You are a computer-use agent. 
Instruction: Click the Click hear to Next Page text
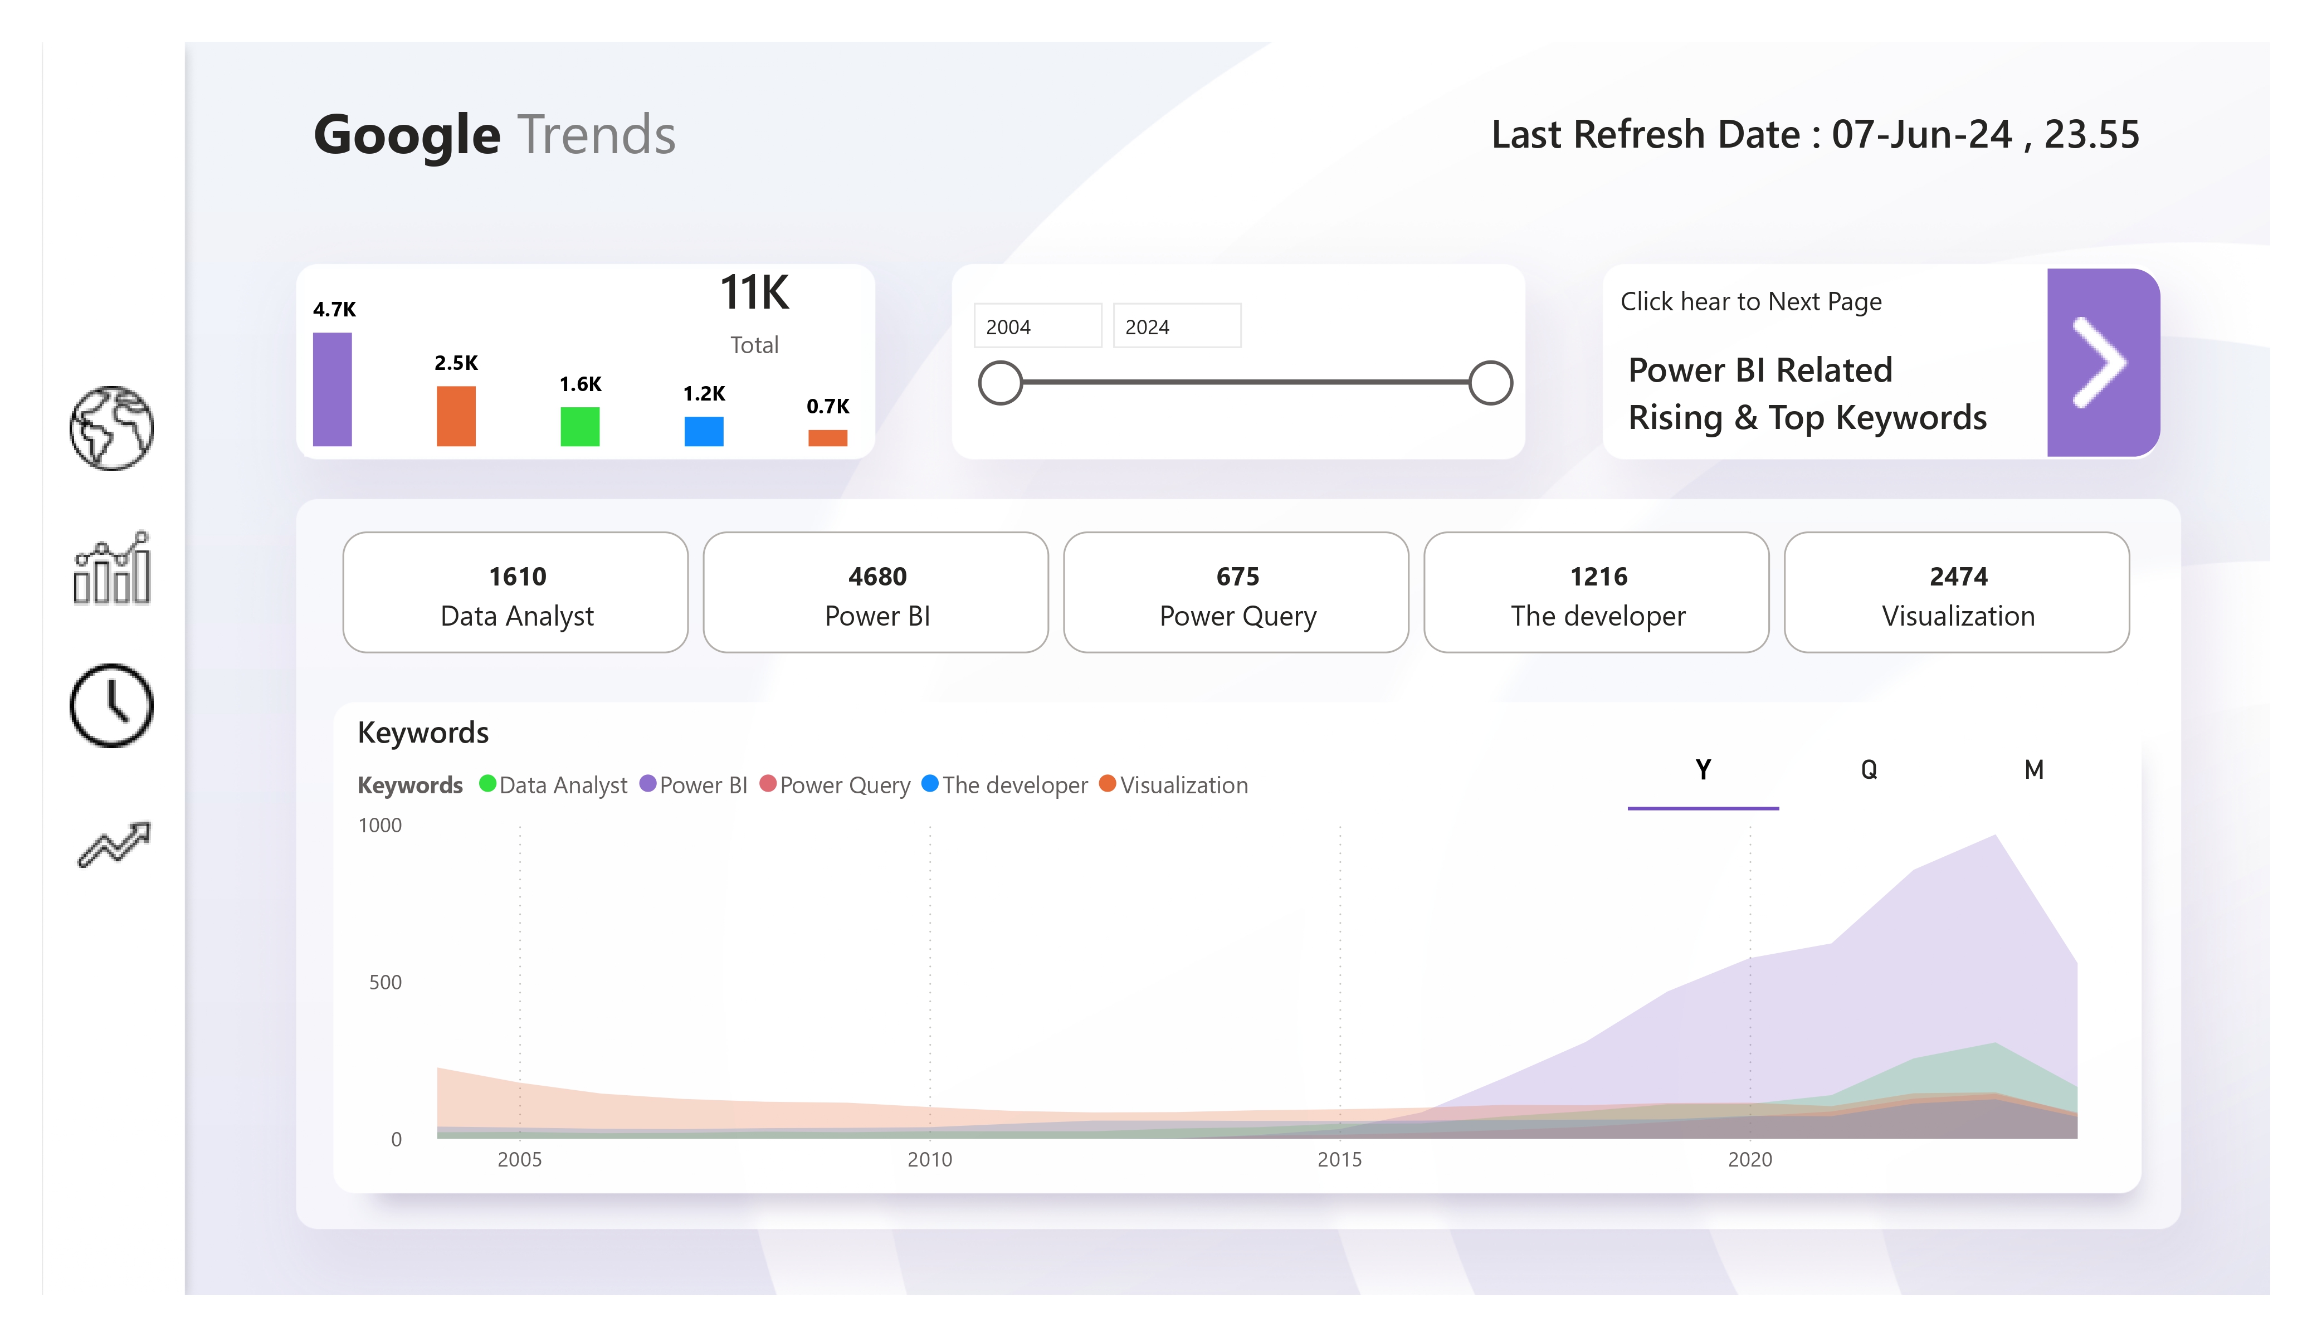[x=1752, y=302]
